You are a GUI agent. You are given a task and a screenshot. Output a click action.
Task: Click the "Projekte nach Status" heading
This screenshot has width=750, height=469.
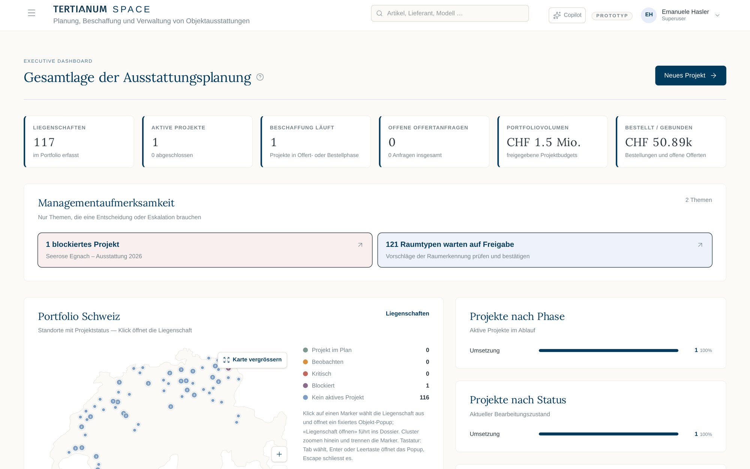(x=518, y=400)
